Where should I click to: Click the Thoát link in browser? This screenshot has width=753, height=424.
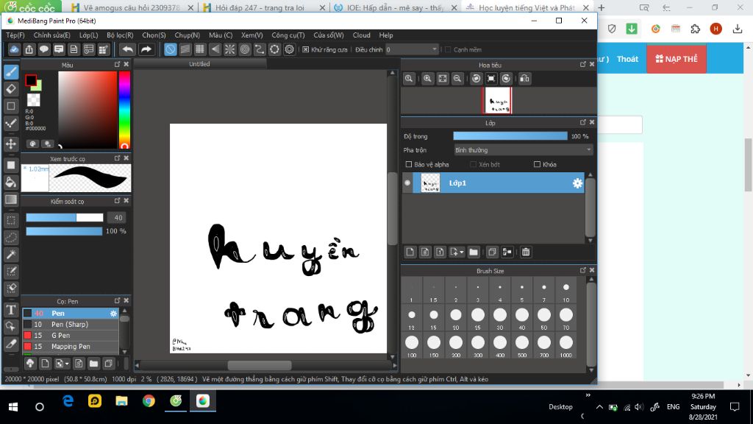pos(628,59)
